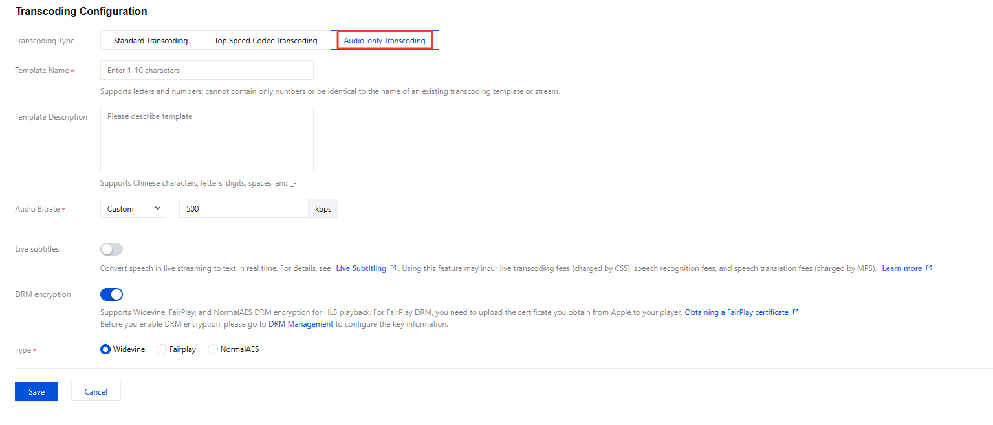
Task: Click external icon after FairPlay certificate link
Action: click(796, 312)
